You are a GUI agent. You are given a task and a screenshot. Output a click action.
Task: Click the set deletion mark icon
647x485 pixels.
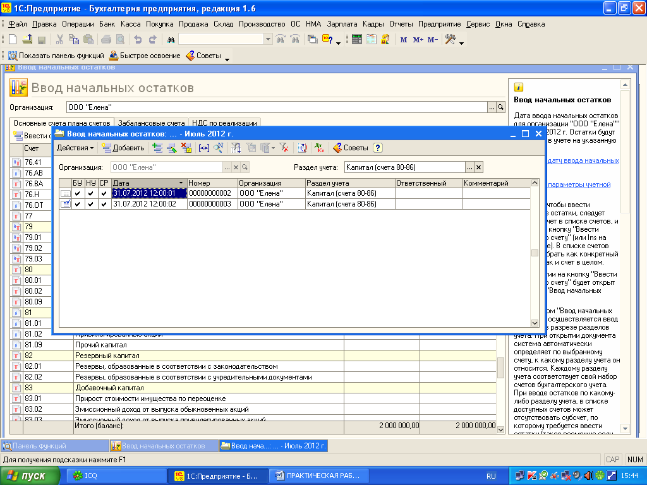[x=186, y=148]
